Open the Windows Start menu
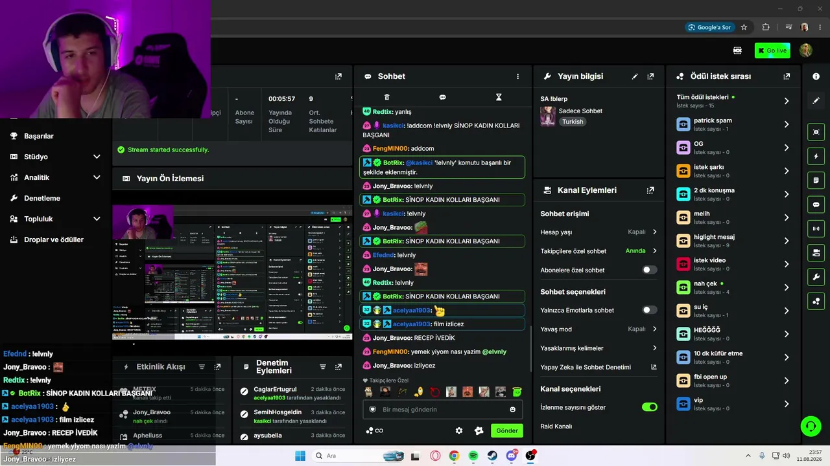 [x=300, y=456]
